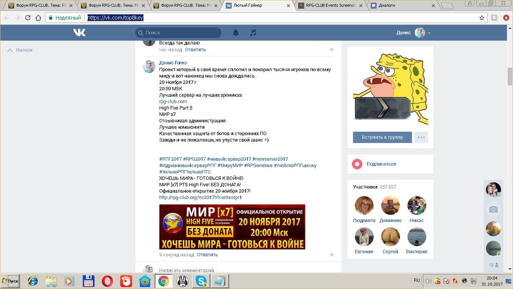Click the camera icon in chat sidebar
Viewport: 513px width, 289px height.
(x=493, y=210)
